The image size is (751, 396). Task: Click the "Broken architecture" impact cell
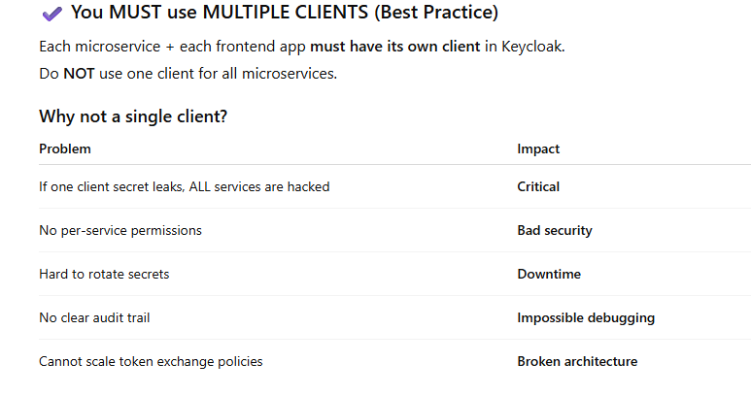point(577,361)
